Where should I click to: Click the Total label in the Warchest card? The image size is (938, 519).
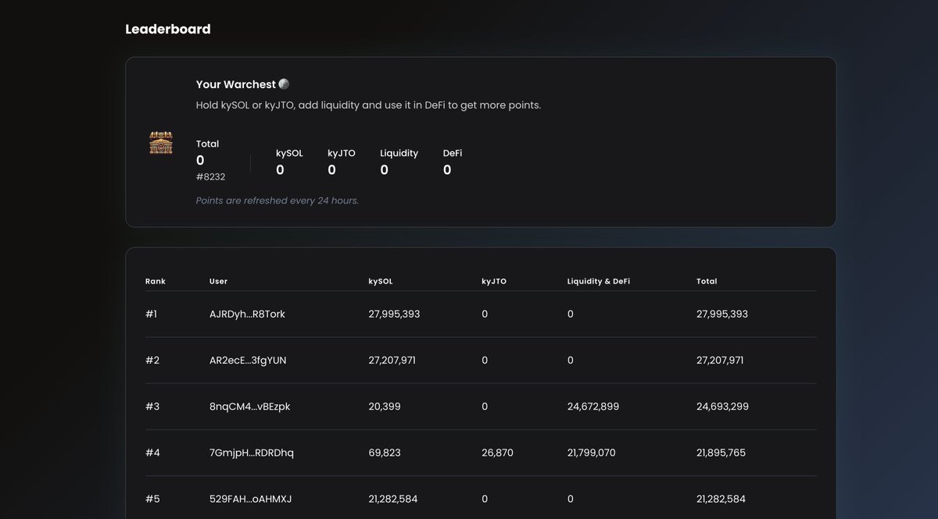[208, 144]
